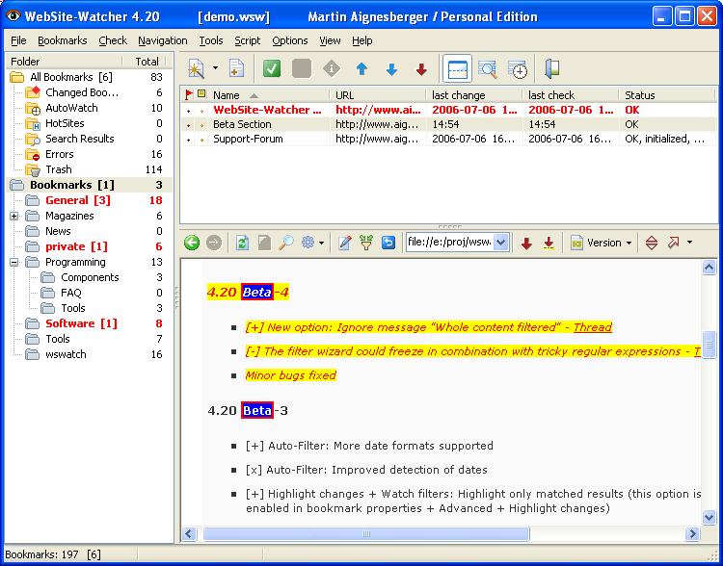Toggle the folder side panel icon
723x566 pixels.
(x=551, y=69)
